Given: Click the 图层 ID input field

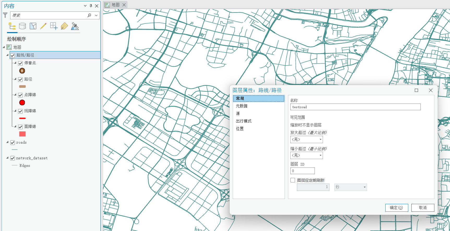Looking at the screenshot, I should (302, 171).
